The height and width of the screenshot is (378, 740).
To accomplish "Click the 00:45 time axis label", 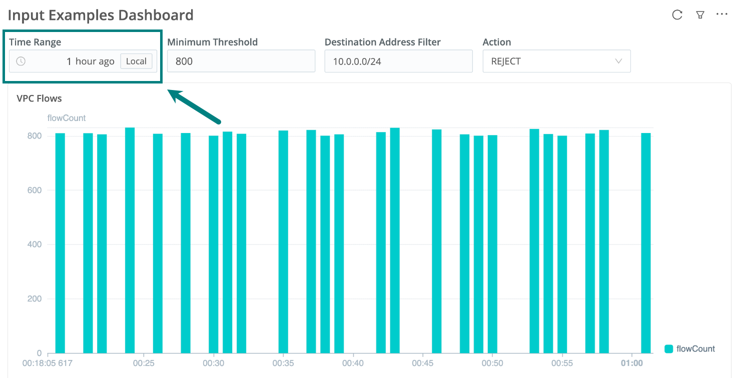I will coord(423,363).
